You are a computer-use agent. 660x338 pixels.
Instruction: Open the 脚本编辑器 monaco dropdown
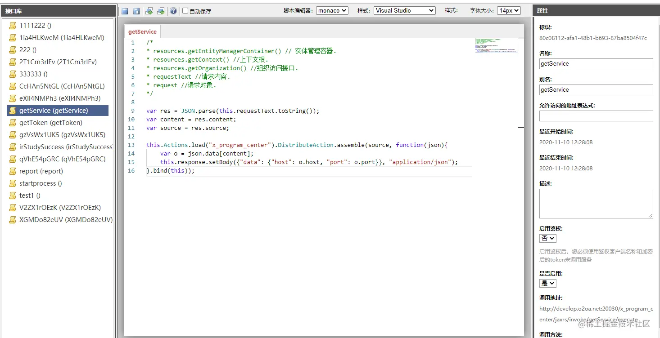332,10
